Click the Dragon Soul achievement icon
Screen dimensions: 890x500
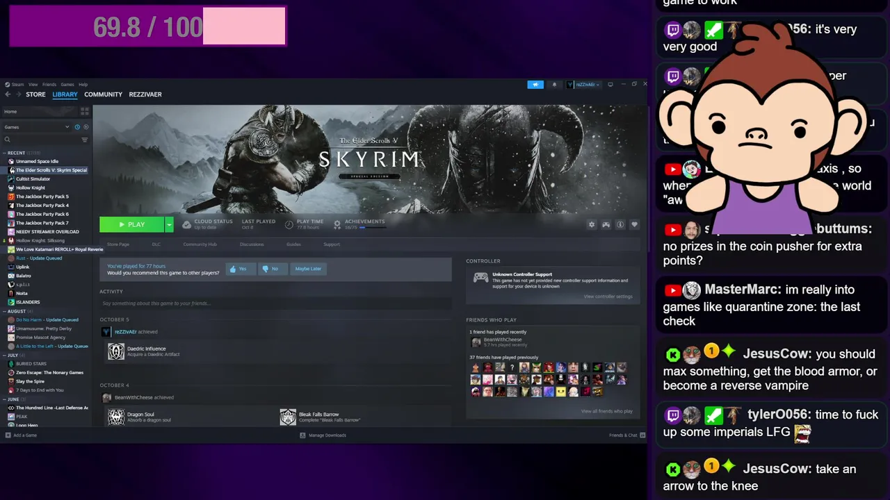coord(116,417)
